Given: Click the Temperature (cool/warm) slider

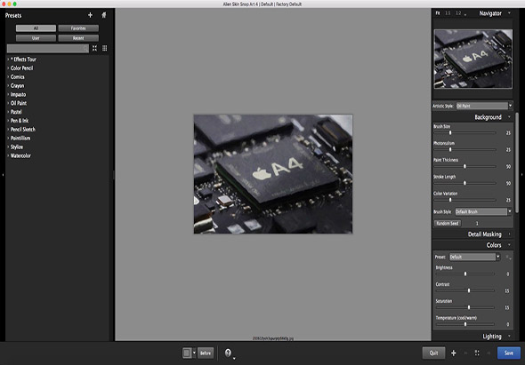Looking at the screenshot, I should click(x=465, y=324).
